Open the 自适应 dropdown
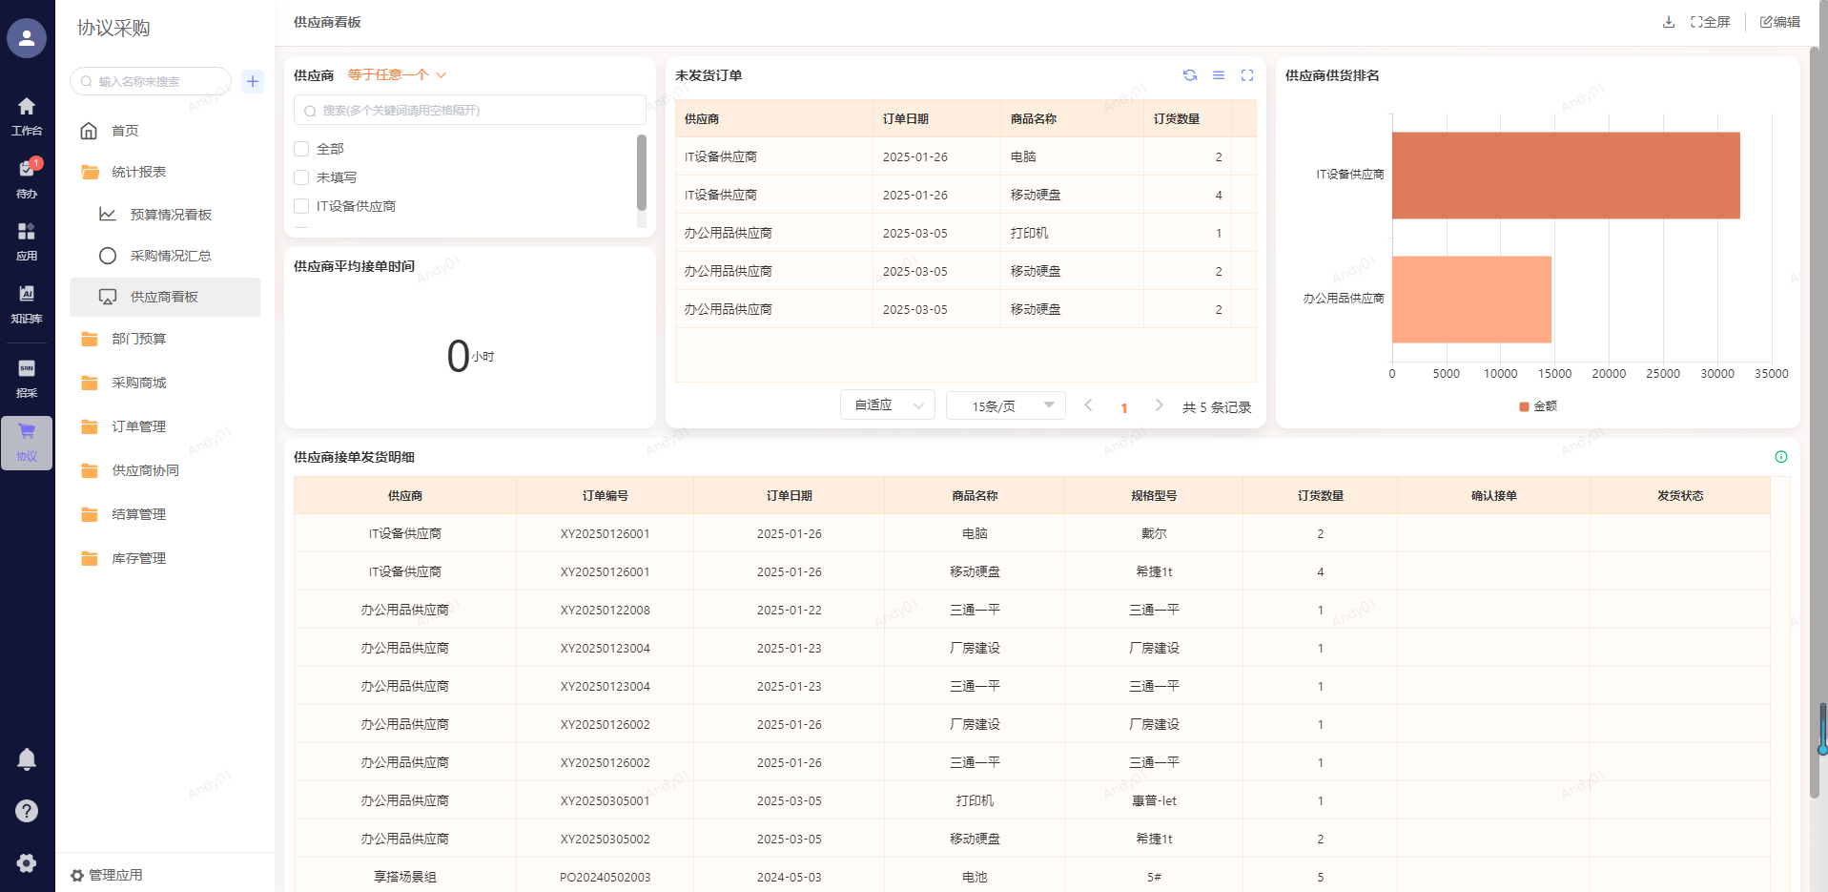Viewport: 1828px width, 892px height. (887, 405)
